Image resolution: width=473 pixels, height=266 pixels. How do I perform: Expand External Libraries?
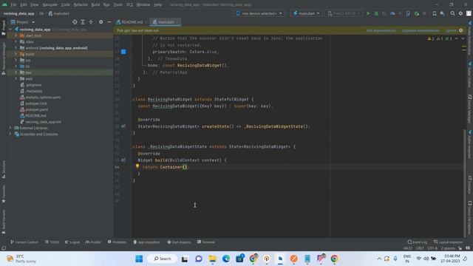tap(10, 128)
